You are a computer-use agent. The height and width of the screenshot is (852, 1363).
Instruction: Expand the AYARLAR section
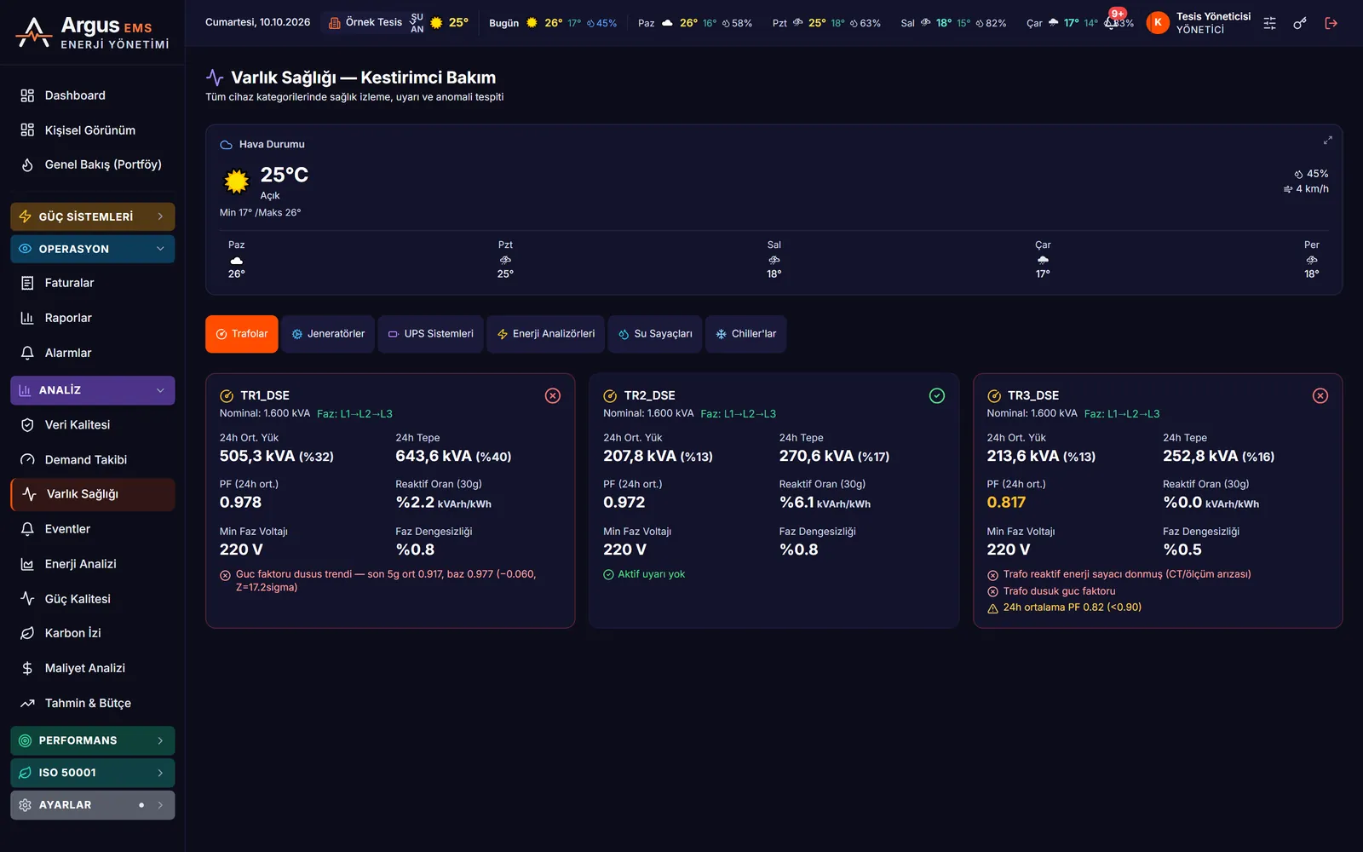click(93, 805)
